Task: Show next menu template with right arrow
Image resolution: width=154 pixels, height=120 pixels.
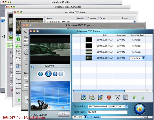Action: pos(63,107)
